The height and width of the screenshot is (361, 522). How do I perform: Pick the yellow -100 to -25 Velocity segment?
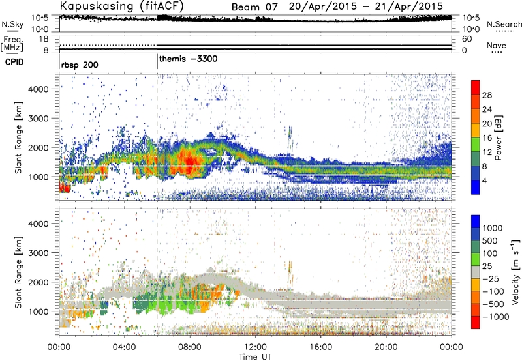[x=476, y=285]
